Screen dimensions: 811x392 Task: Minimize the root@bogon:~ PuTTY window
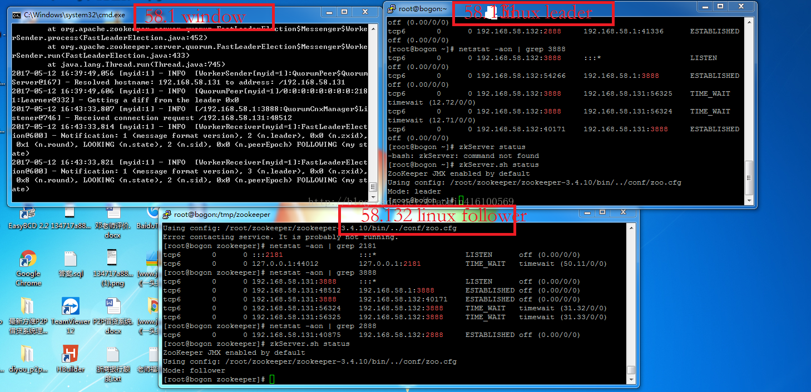click(x=706, y=6)
